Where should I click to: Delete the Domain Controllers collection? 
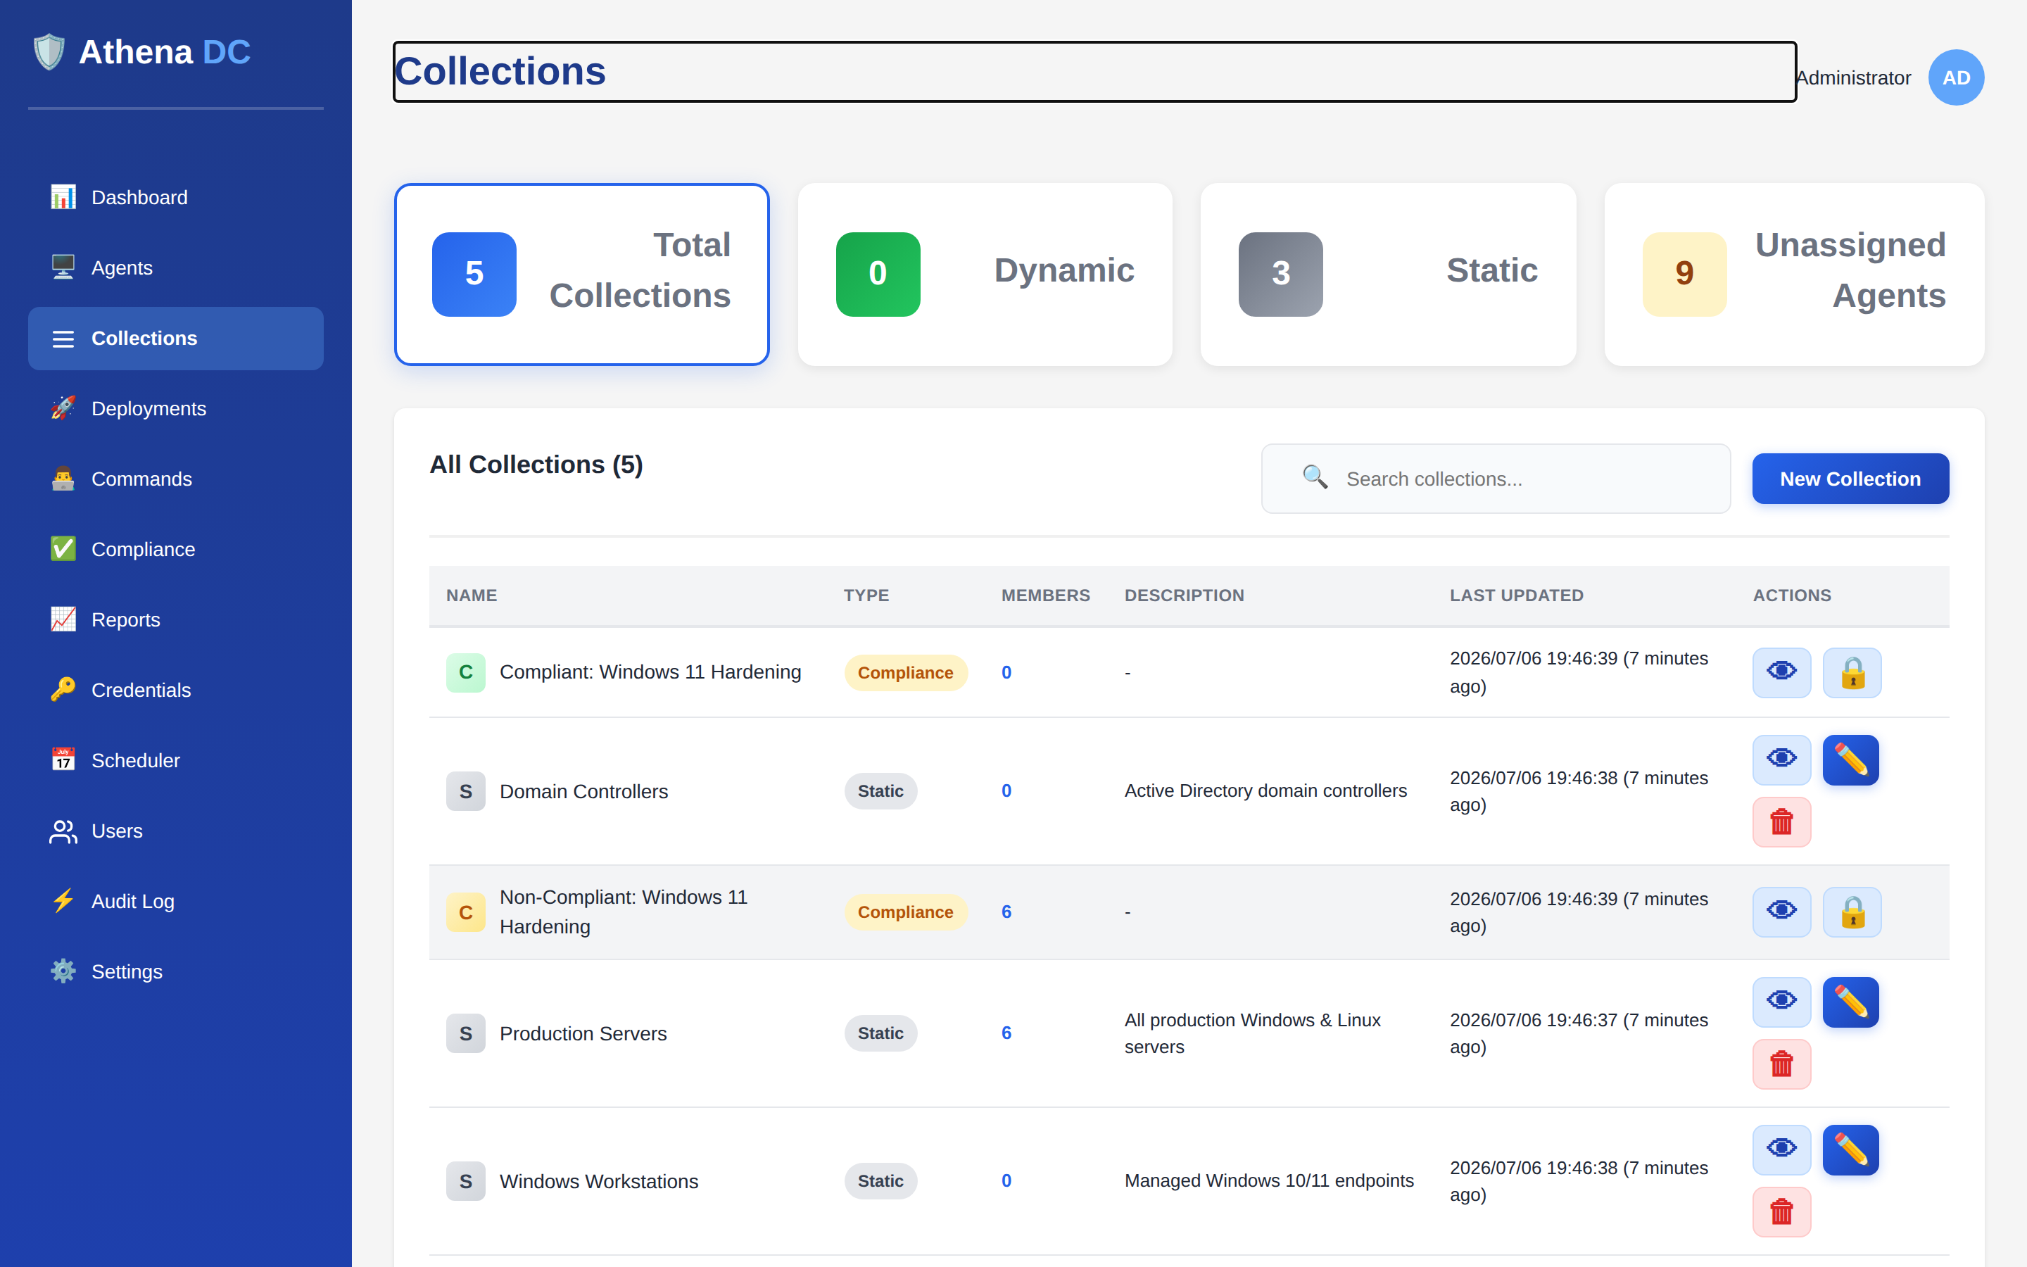tap(1781, 822)
